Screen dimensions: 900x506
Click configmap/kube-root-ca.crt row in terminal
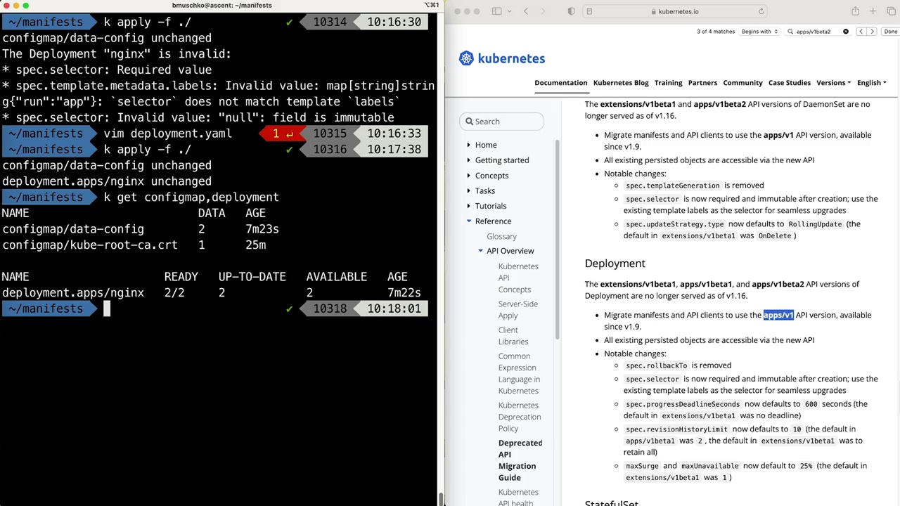coord(134,245)
